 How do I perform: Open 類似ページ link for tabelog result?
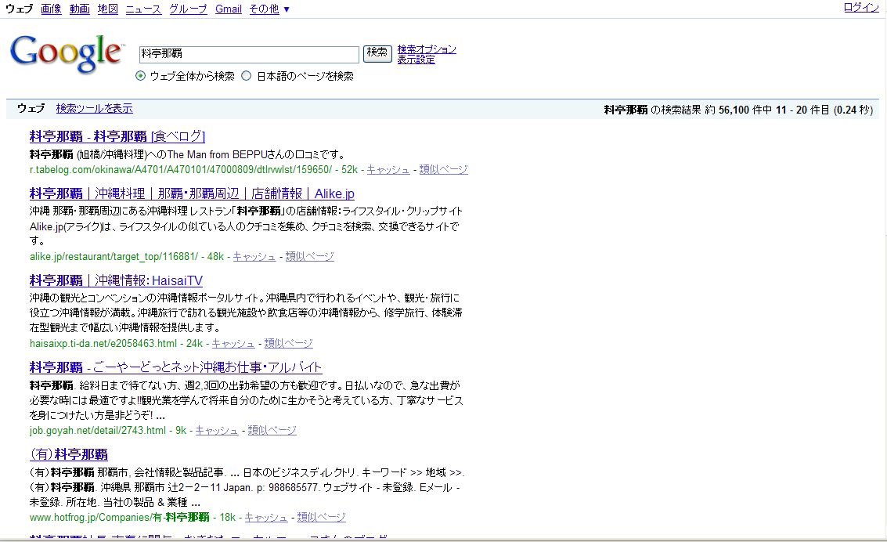tap(443, 170)
